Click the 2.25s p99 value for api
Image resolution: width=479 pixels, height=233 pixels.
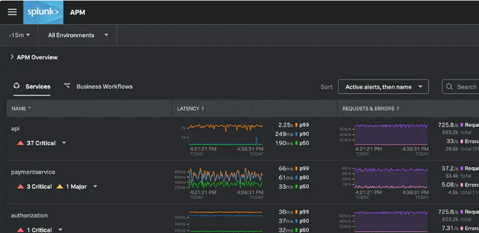click(286, 125)
